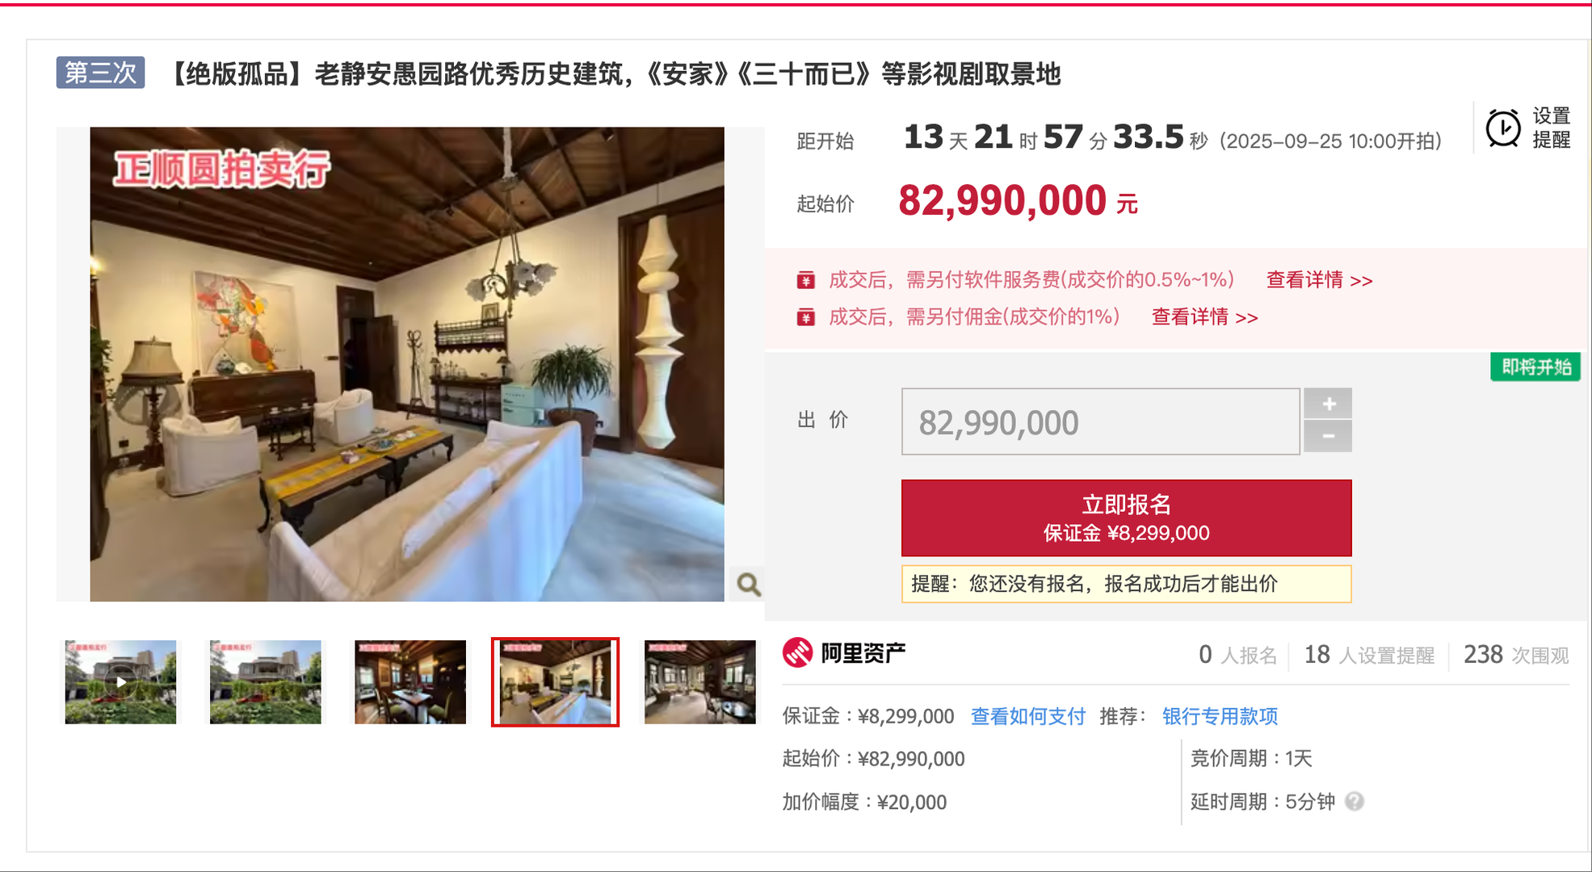Image resolution: width=1592 pixels, height=872 pixels.
Task: Open 查看详情 for commission fee
Action: [x=1204, y=317]
